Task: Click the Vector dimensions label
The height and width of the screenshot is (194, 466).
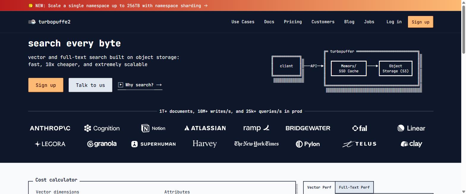Action: [x=58, y=192]
